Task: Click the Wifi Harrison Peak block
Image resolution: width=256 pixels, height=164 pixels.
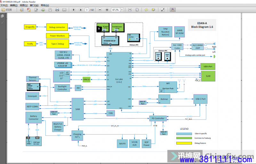Action: [168, 87]
